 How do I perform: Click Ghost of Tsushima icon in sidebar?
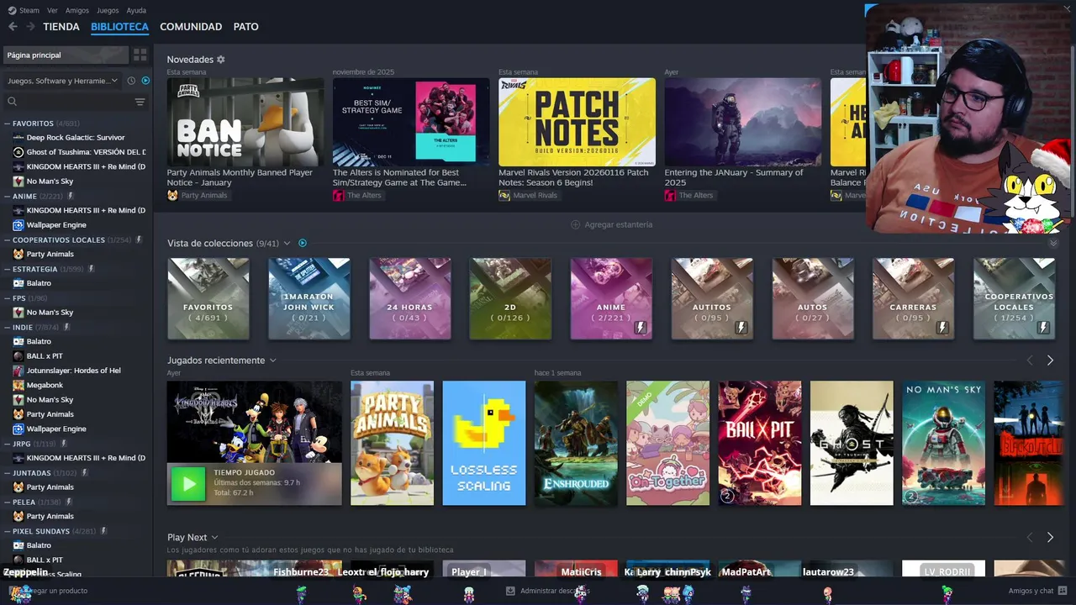[x=18, y=152]
